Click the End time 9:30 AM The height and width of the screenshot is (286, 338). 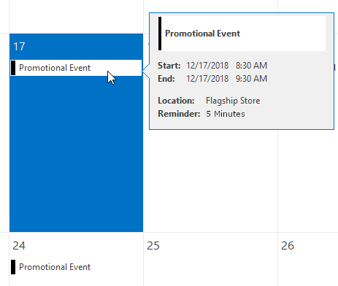(251, 79)
